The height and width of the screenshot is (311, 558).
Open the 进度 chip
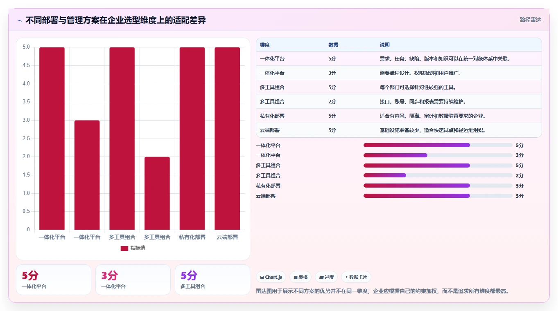(x=326, y=277)
